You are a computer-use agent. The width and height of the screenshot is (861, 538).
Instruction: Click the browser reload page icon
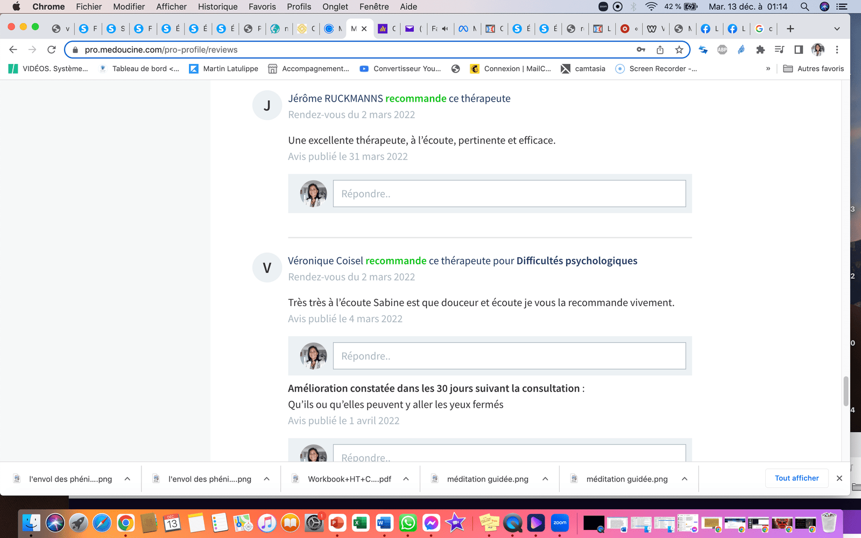[52, 49]
